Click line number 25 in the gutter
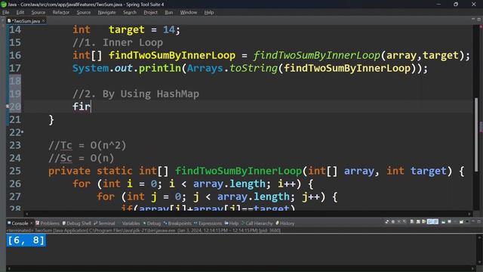 (x=15, y=171)
